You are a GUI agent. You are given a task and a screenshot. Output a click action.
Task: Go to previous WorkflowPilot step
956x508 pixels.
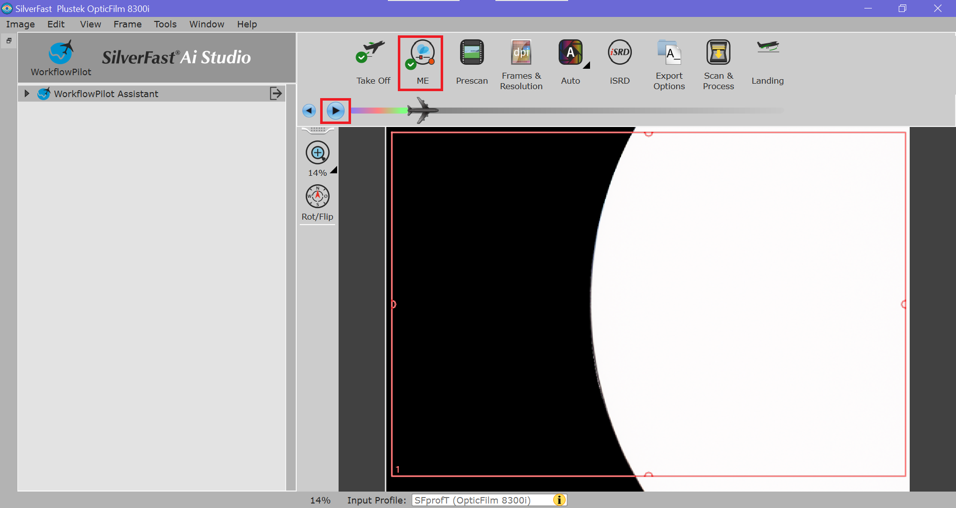point(309,111)
